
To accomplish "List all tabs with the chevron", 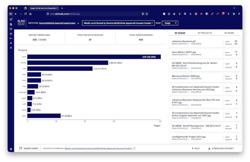I will (x=234, y=8).
